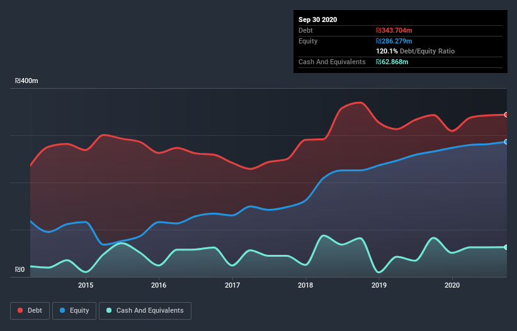Click the ₪343.704m debt value
The image size is (517, 331).
coord(394,30)
